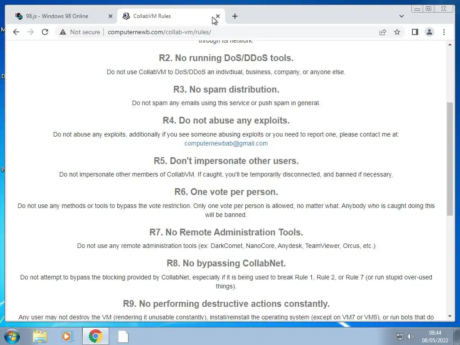Click the heading R8. No bypassing CollabNet.
This screenshot has width=460, height=345.
click(x=226, y=263)
